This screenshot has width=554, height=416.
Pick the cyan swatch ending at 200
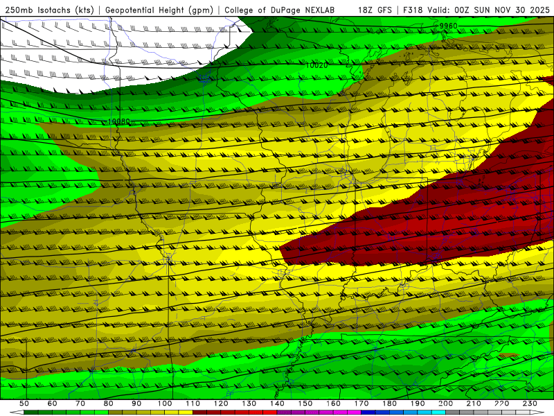point(438,412)
